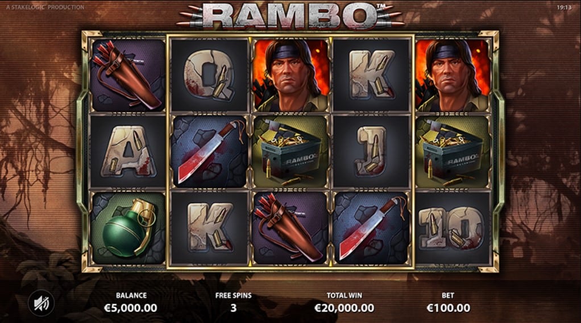
Task: Click the green grenade symbol
Action: click(128, 228)
